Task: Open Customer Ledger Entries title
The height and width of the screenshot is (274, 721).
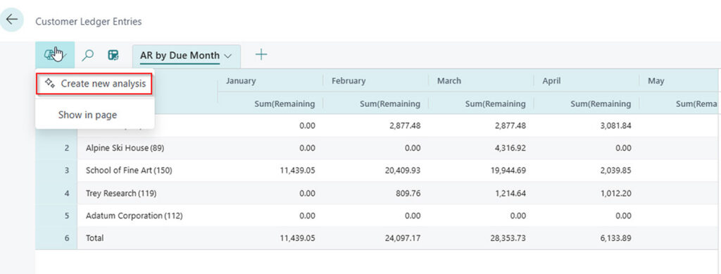Action: [x=88, y=21]
